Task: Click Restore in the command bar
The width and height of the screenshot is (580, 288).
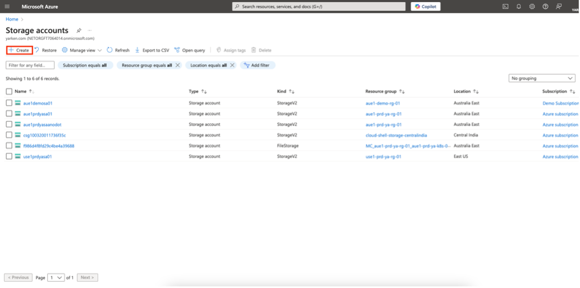Action: click(46, 50)
